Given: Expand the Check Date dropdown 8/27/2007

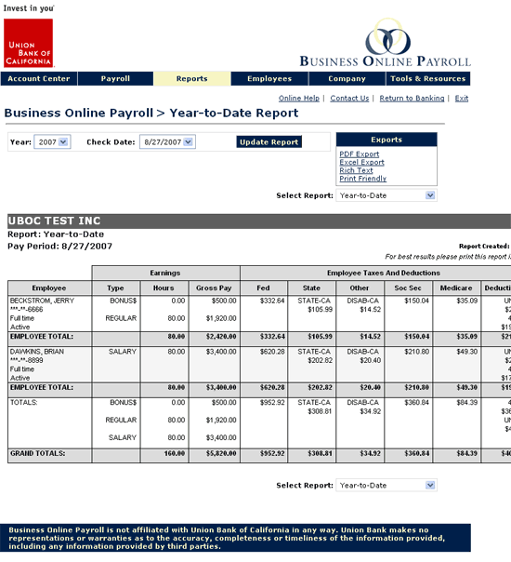Looking at the screenshot, I should point(167,142).
